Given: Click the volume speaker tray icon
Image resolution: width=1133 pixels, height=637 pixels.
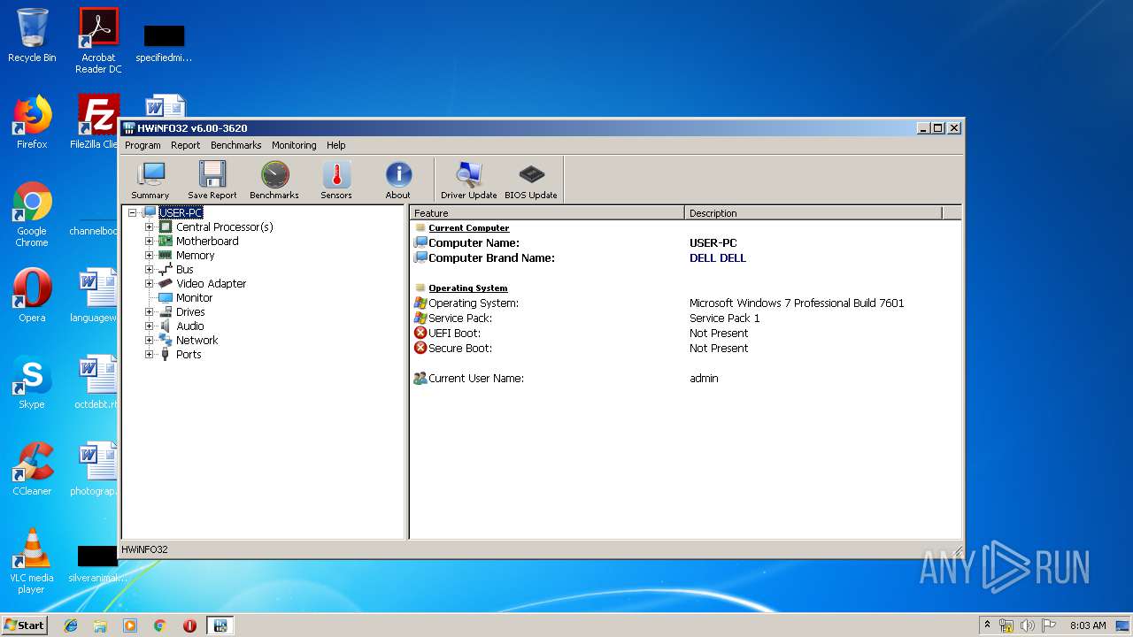Looking at the screenshot, I should pos(1027,625).
